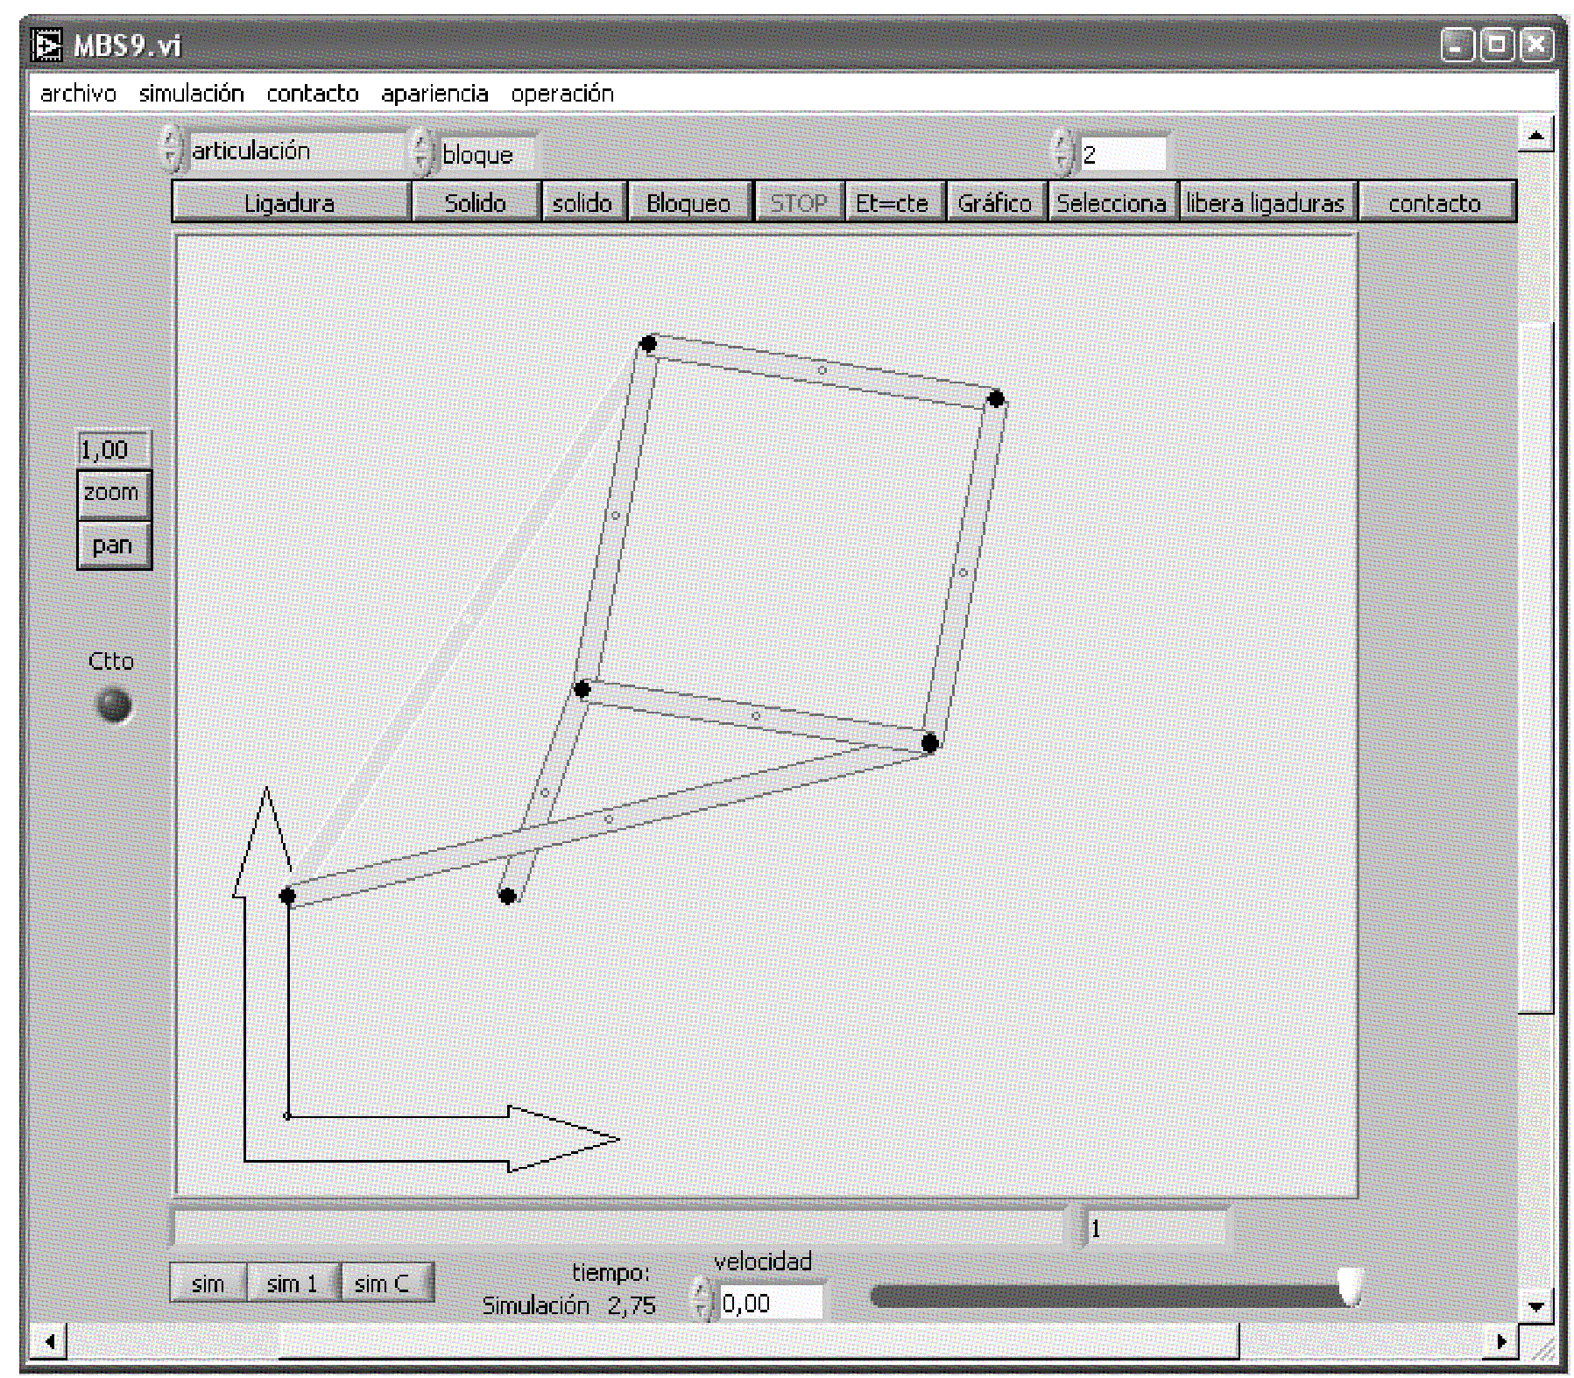The width and height of the screenshot is (1574, 1378).
Task: Click the scroll up arrow at top right
Action: 1535,135
